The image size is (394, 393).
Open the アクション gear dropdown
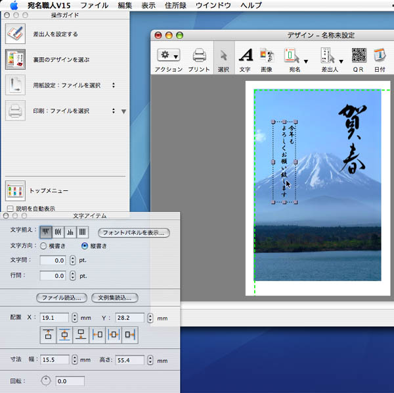169,56
